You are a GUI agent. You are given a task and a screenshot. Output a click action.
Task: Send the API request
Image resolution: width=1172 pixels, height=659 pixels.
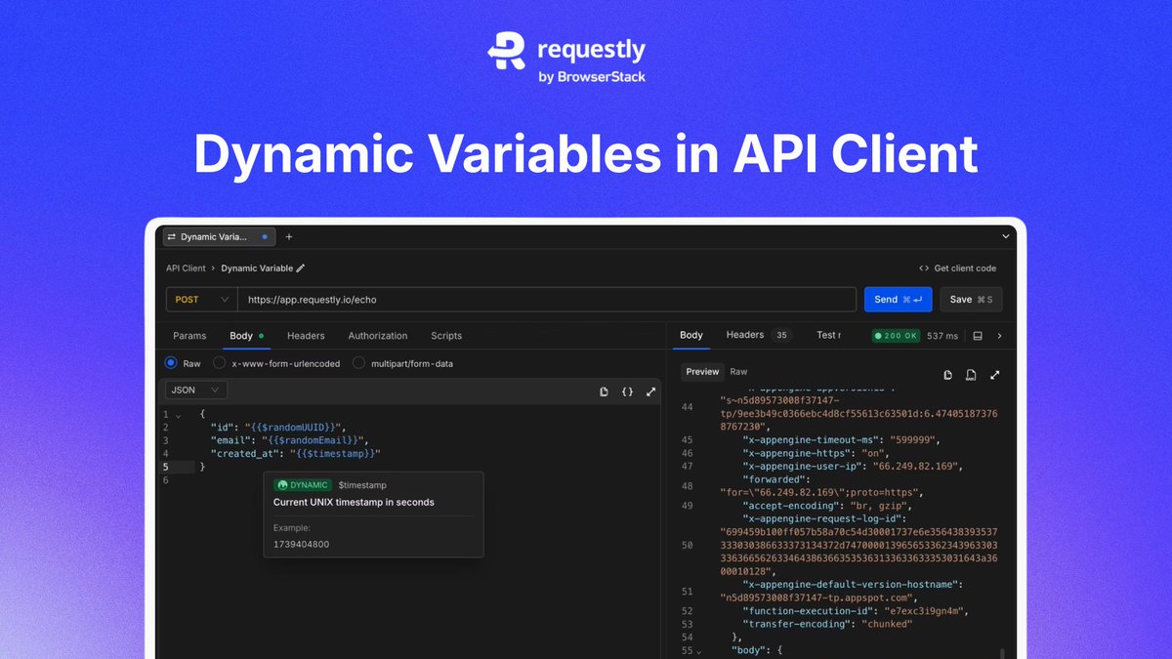click(x=899, y=300)
